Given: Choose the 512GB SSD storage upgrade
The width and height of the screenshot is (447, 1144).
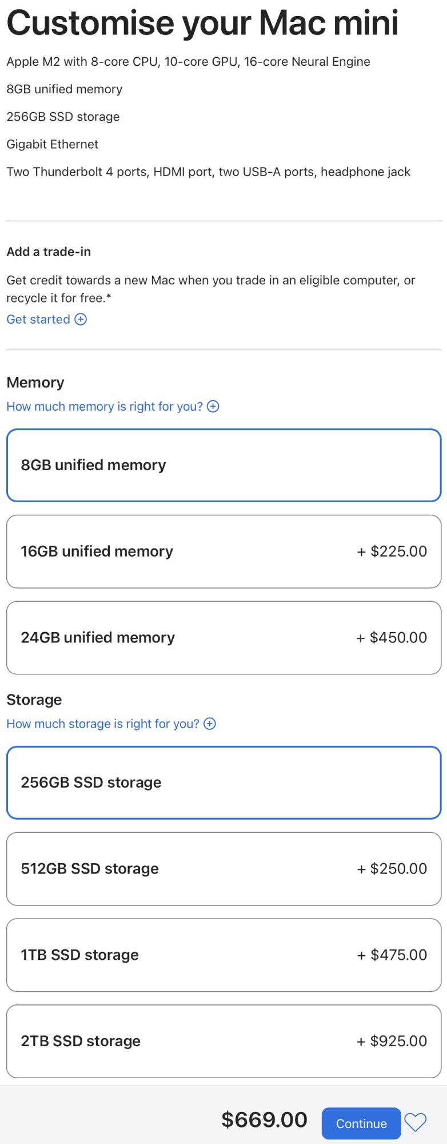Looking at the screenshot, I should coord(223,868).
